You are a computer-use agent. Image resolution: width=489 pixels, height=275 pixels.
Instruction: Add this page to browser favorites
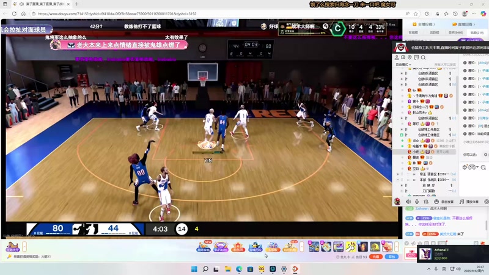416,13
